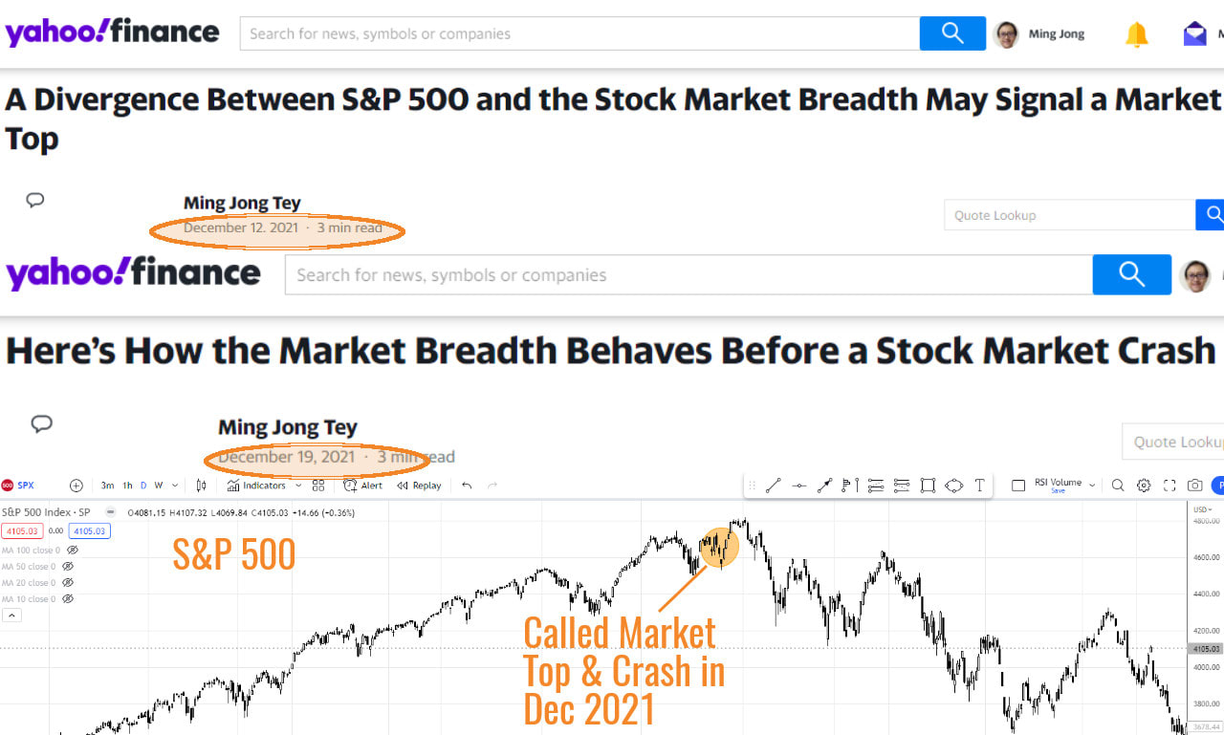Open the RSI Volume dropdown
The width and height of the screenshot is (1224, 735).
[x=1092, y=486]
